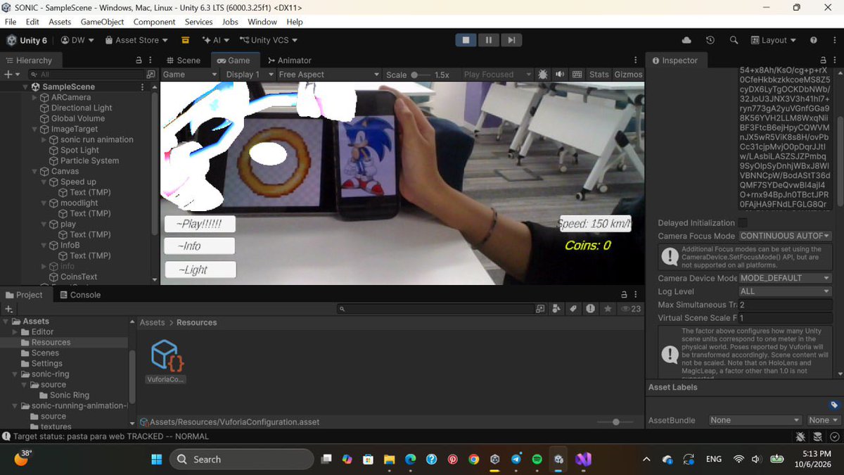Screen dimensions: 844x475
Task: Toggle Gizmos in the Game view
Action: tap(628, 75)
